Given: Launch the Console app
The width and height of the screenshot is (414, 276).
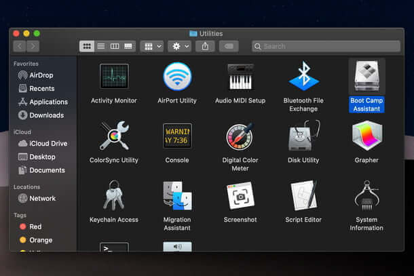Looking at the screenshot, I should (176, 136).
